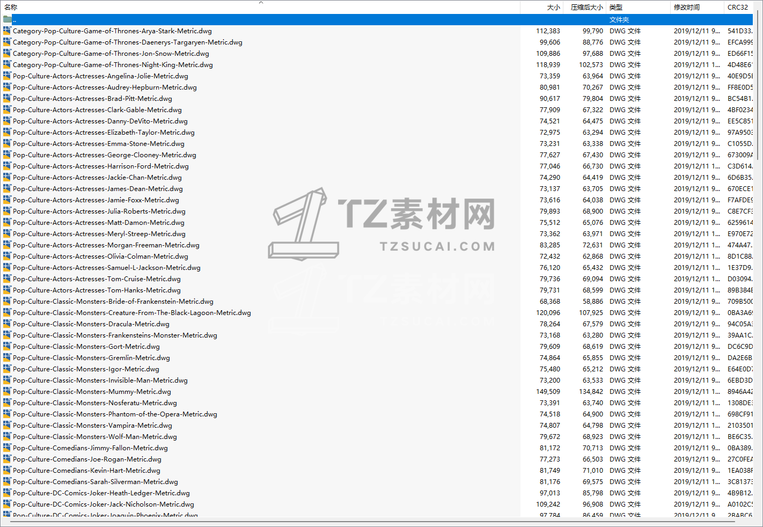Select Pop-Culture-Classic-Monsters-Dracula-Metric.dwg
The width and height of the screenshot is (763, 527).
(91, 324)
